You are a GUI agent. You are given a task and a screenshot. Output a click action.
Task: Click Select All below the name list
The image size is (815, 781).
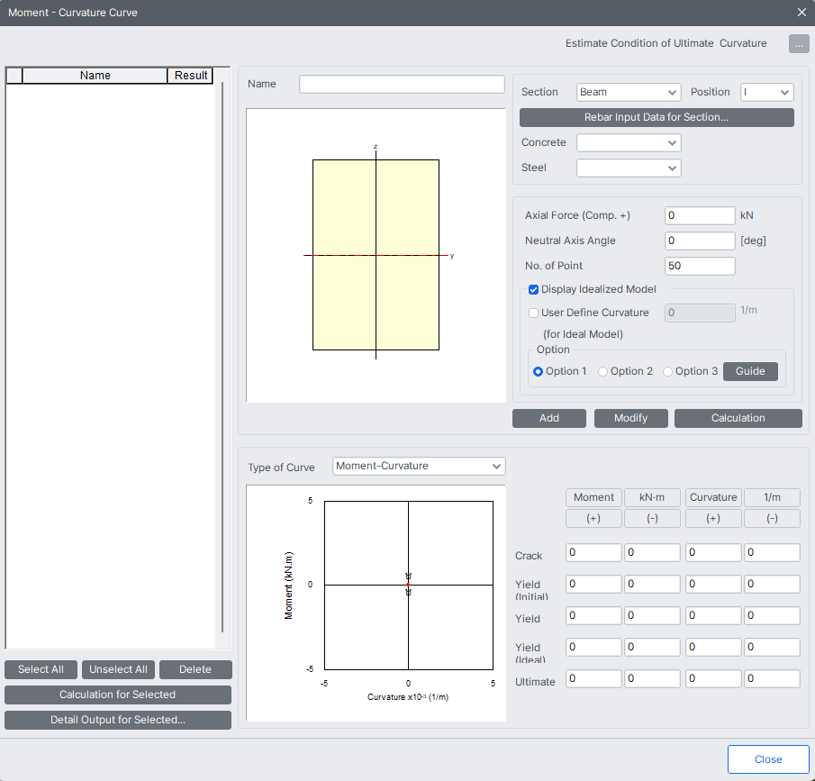(41, 669)
